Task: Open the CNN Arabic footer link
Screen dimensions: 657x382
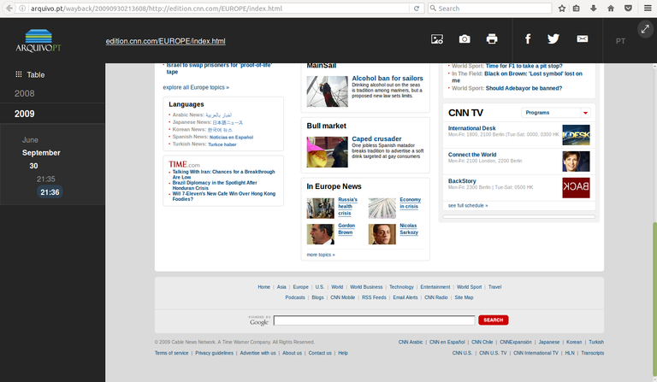Action: [411, 342]
